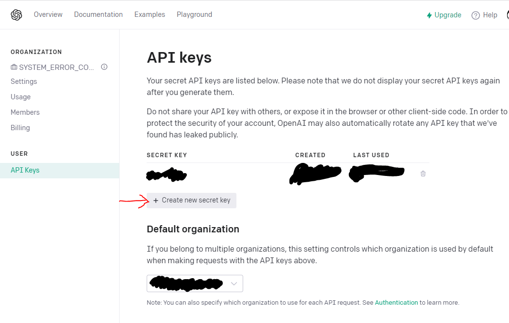Click the organization info icon
The image size is (509, 323).
(104, 67)
